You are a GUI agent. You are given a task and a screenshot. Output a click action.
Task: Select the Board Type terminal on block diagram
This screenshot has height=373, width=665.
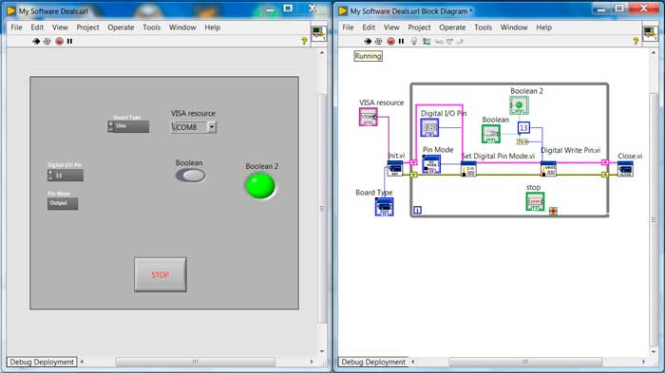pos(384,207)
